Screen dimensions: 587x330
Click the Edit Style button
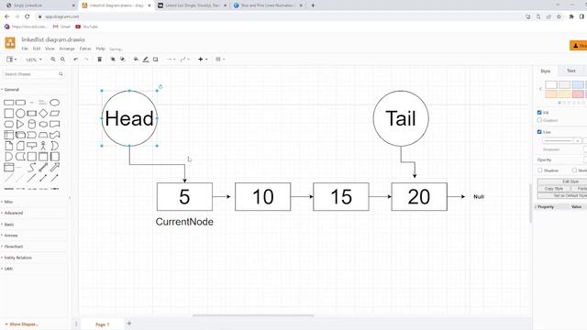point(562,181)
